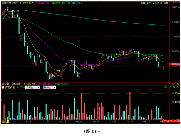
Task: Click magnifier icon in 成交量 panel header
Action: (x=177, y=84)
